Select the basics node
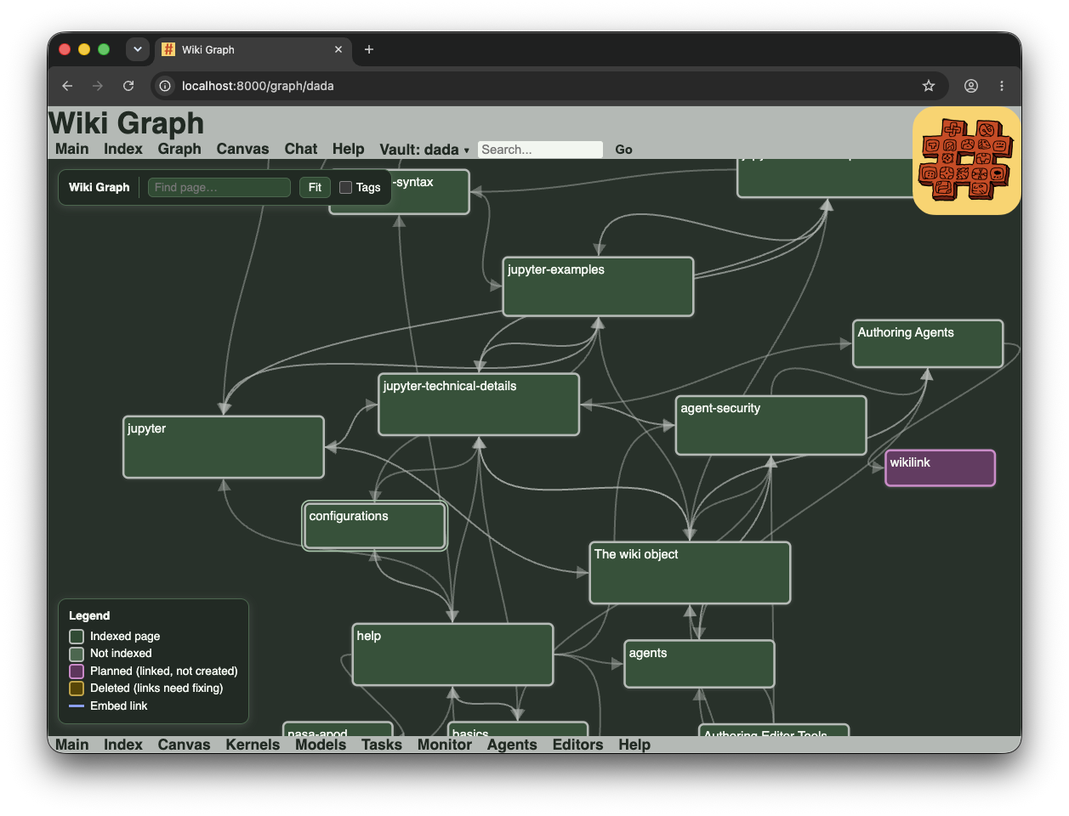 [518, 729]
